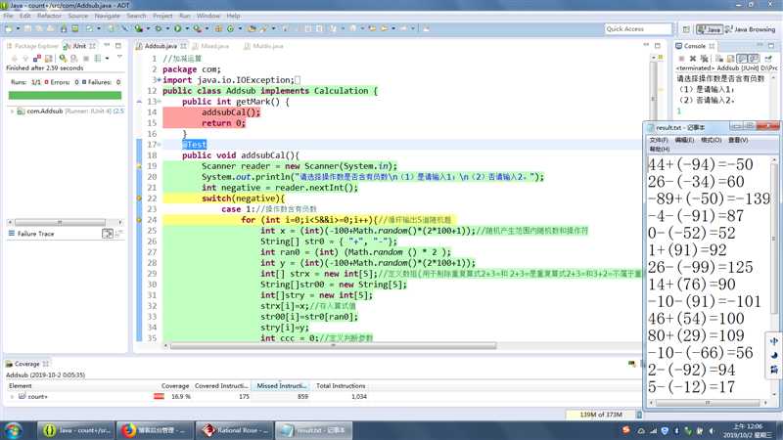Click the Android Virtual Device Manager icon

(x=75, y=28)
